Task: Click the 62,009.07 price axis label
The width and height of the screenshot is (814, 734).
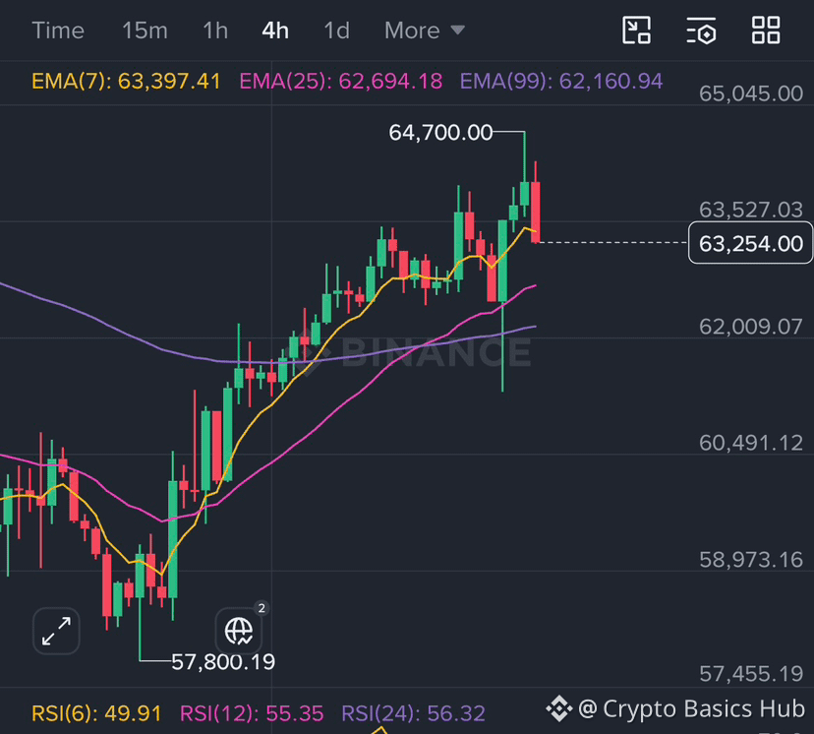Action: point(751,327)
